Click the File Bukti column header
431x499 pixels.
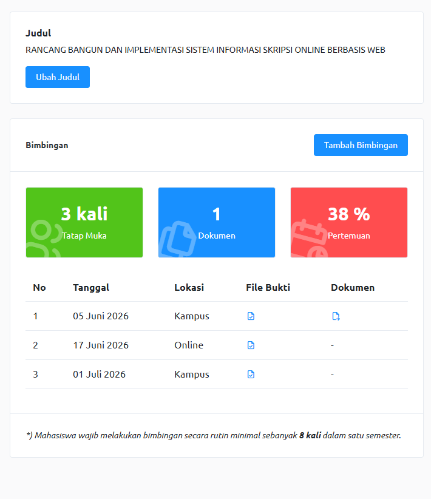click(268, 287)
